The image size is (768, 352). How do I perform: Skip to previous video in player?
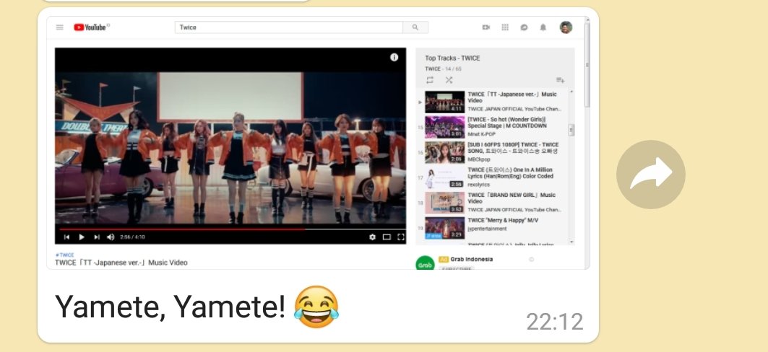click(x=66, y=237)
